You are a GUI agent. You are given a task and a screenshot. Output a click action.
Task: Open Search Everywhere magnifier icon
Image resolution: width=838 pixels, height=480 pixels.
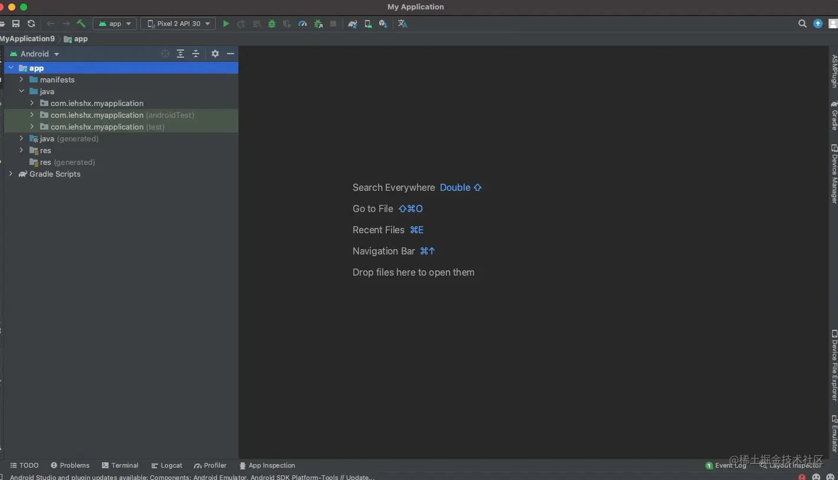pos(803,24)
